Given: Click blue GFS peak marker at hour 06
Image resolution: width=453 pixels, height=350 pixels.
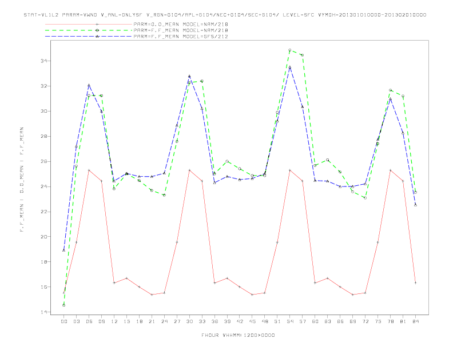Looking at the screenshot, I should [x=89, y=85].
